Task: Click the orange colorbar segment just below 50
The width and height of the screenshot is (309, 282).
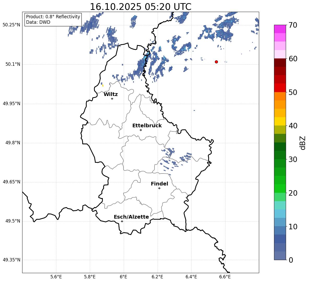Action: point(280,96)
